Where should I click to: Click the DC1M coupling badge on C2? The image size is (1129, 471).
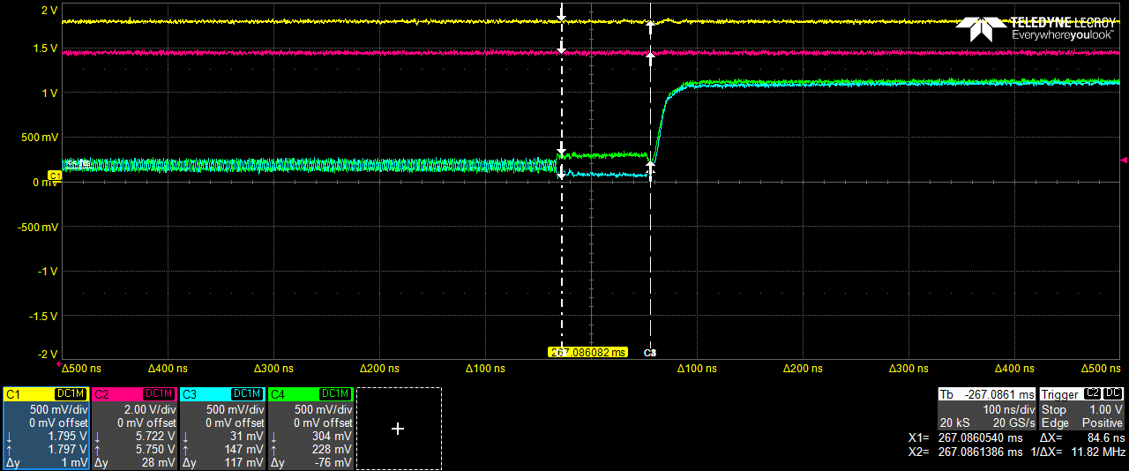(x=159, y=393)
